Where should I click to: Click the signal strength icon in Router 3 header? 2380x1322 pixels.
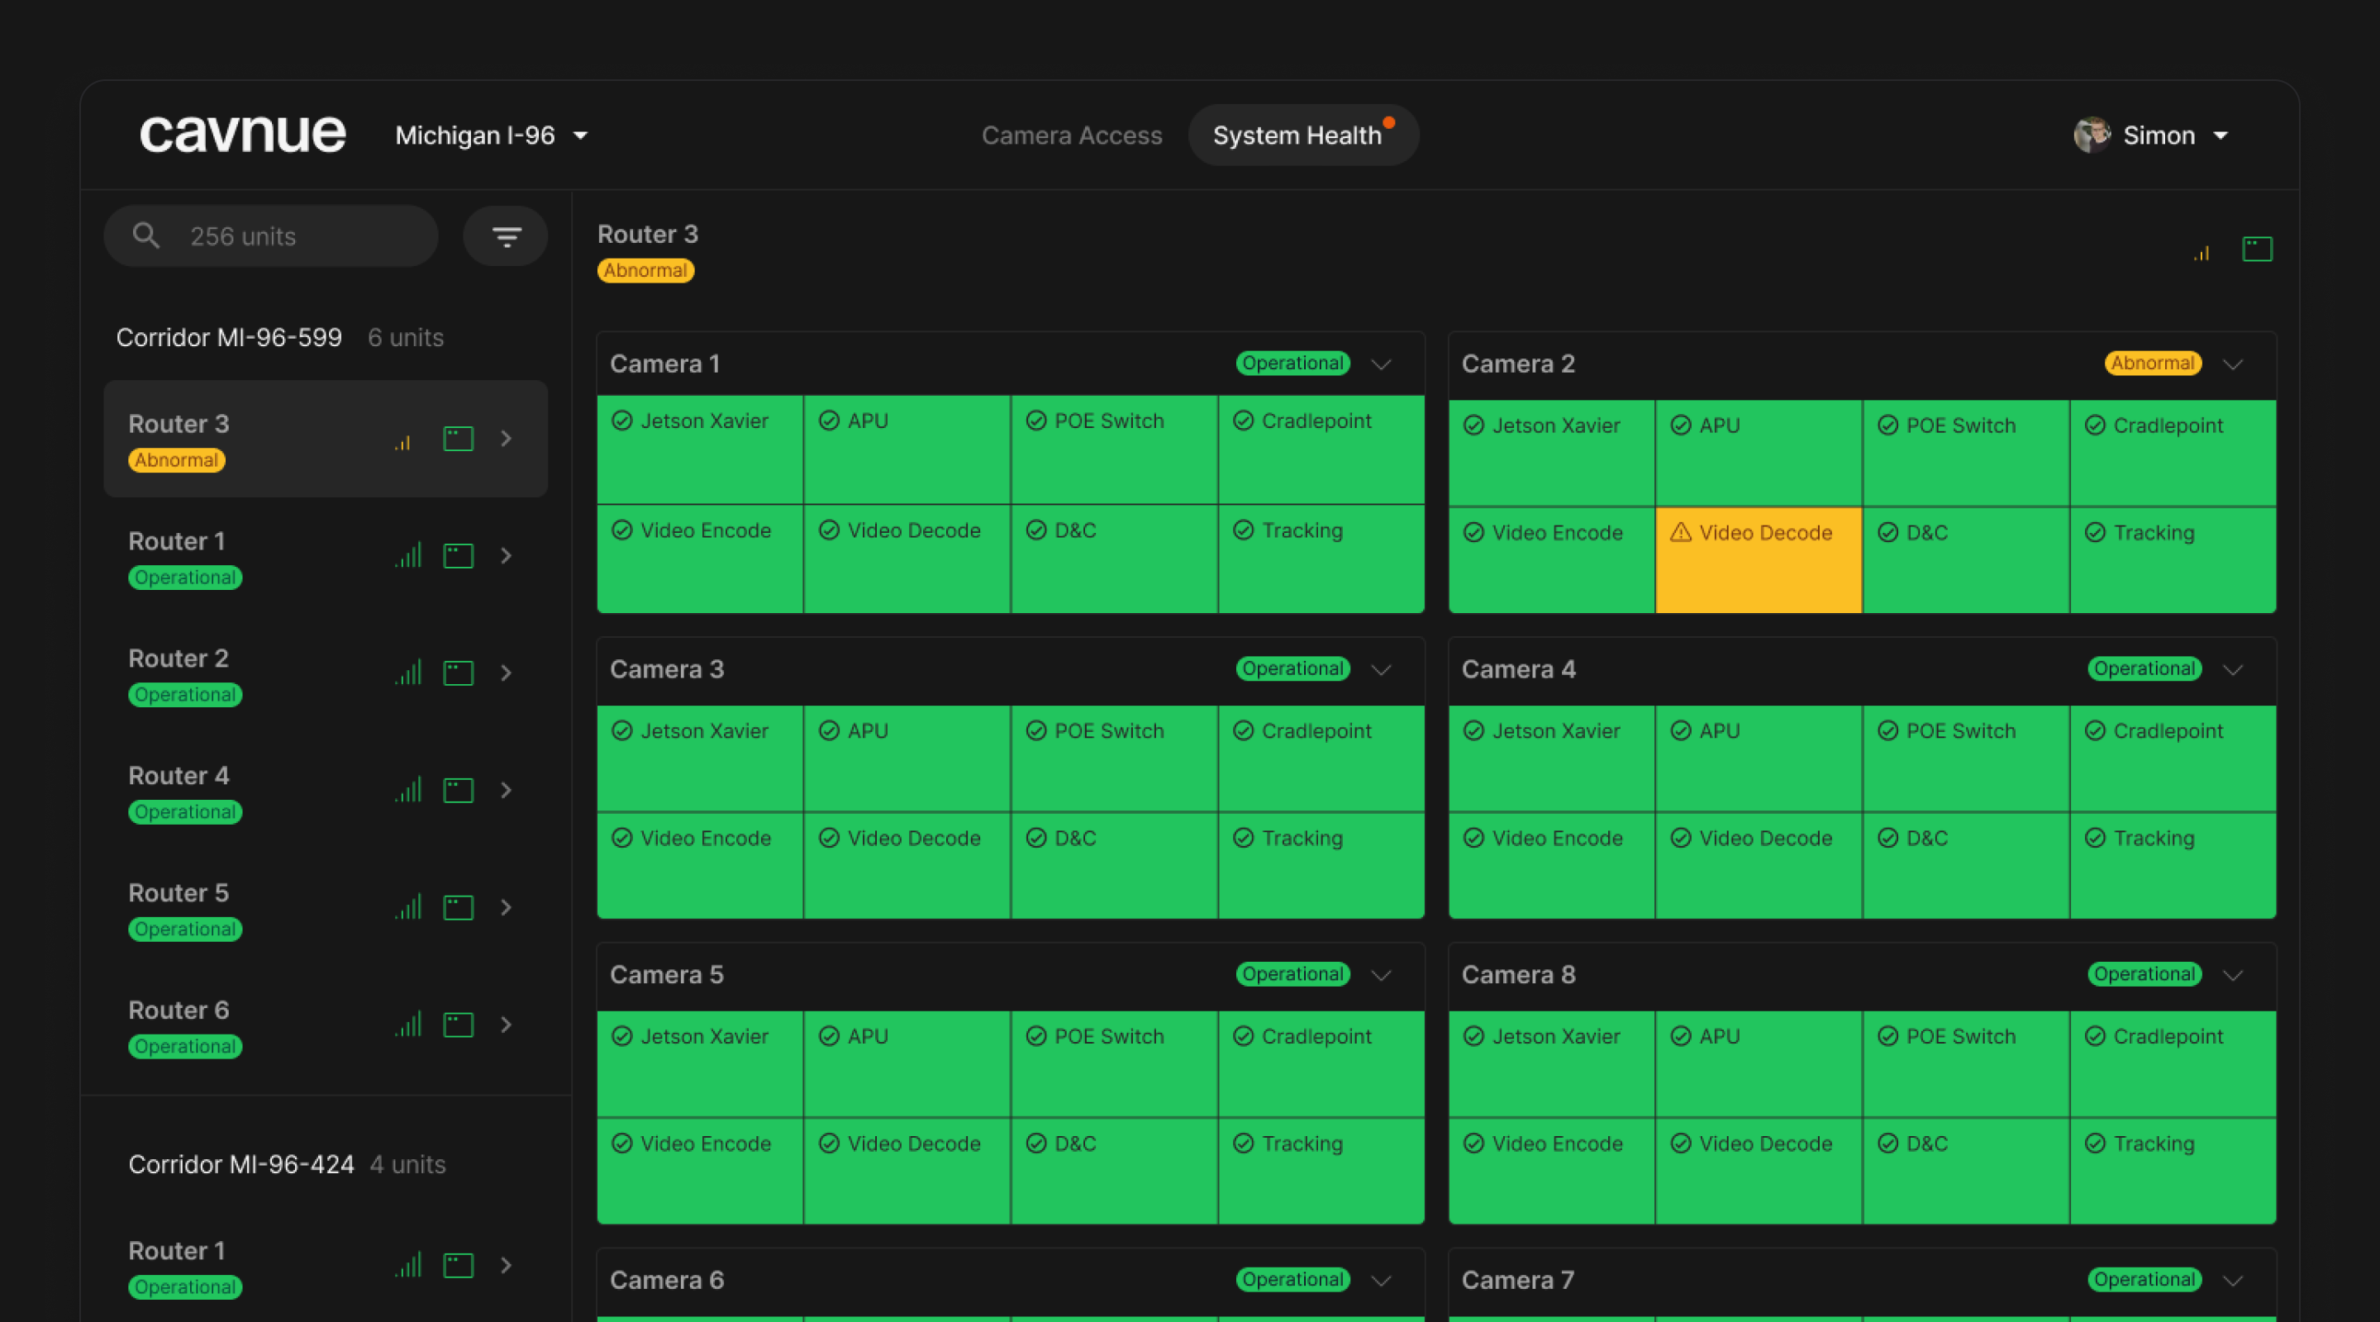[x=2202, y=251]
